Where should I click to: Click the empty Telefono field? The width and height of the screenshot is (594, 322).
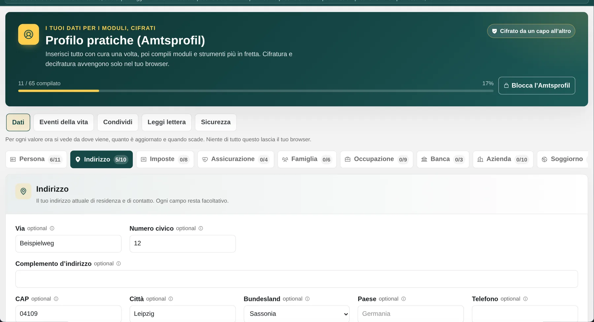525,314
